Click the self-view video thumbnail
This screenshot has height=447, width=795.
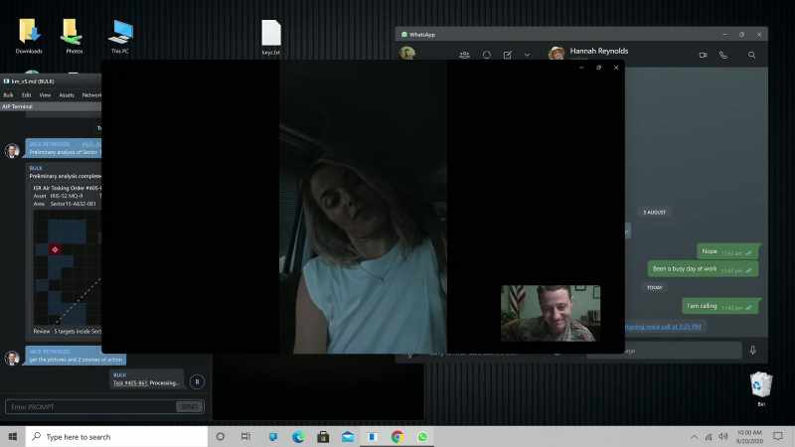[551, 313]
